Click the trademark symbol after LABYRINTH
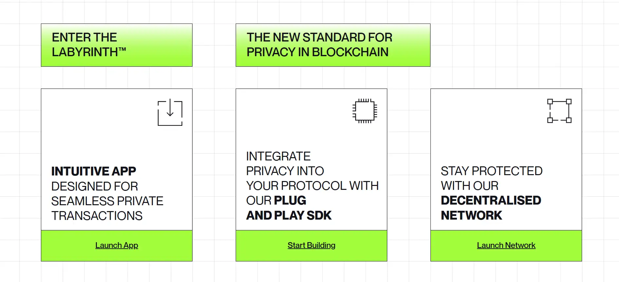Image resolution: width=619 pixels, height=282 pixels. click(122, 50)
